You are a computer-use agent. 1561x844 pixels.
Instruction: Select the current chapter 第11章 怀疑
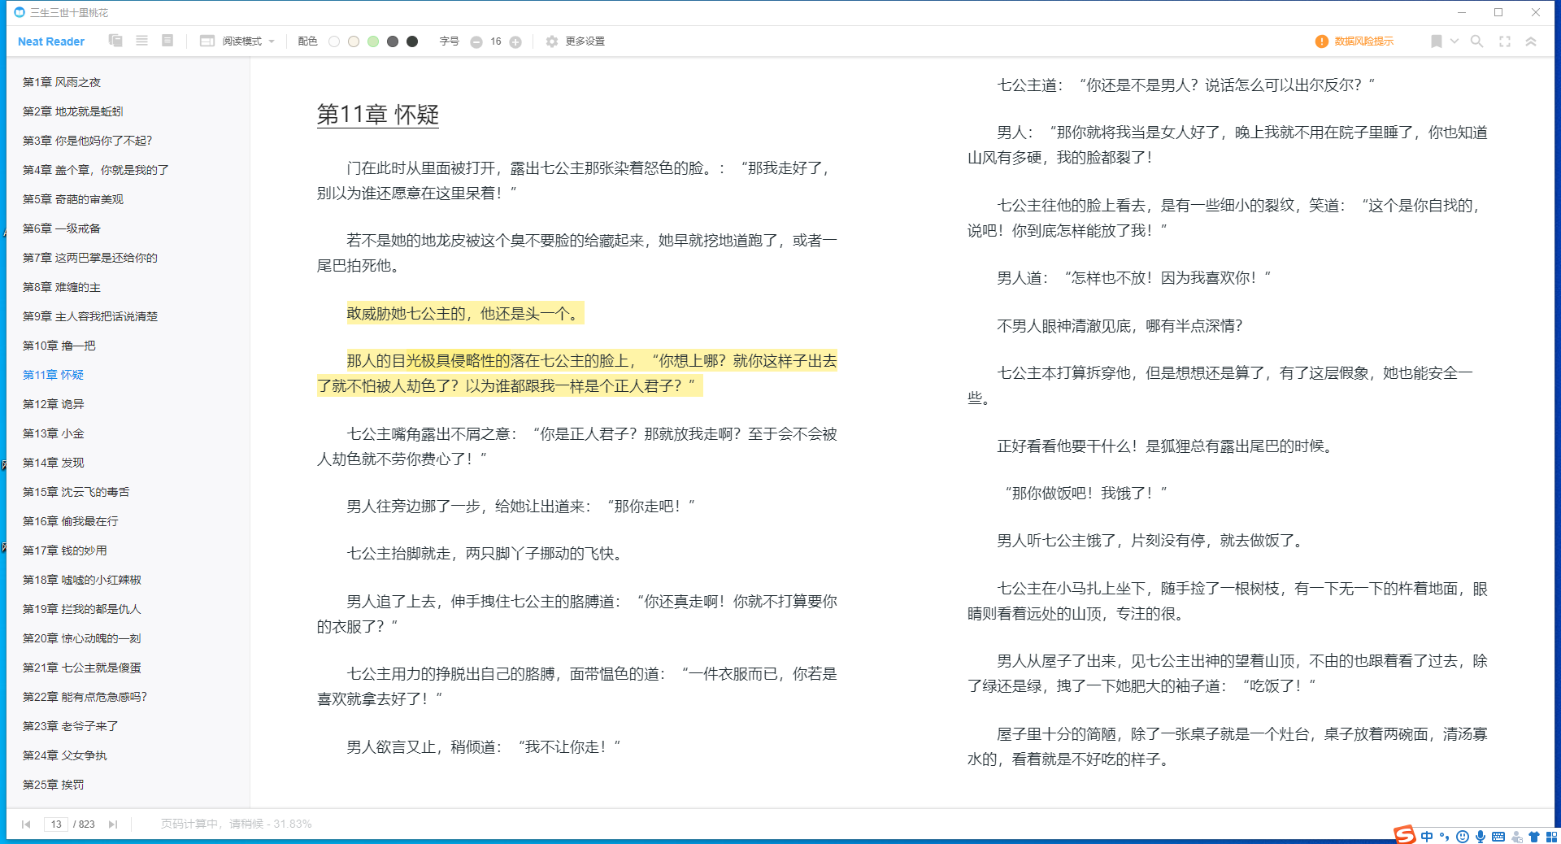coord(54,375)
